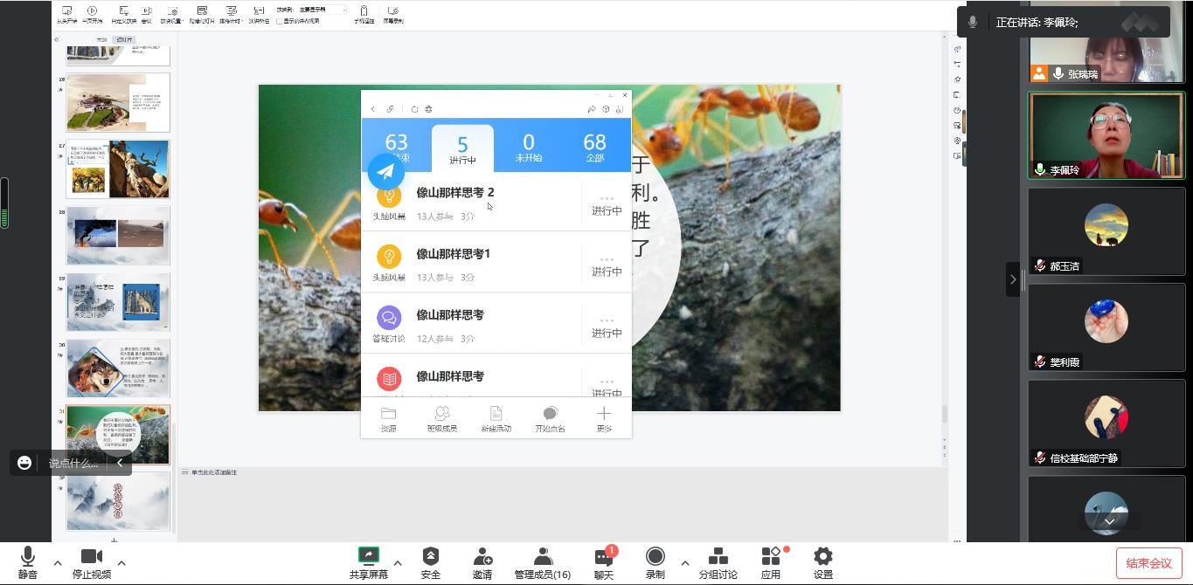Mute microphone using the 静音 button
The height and width of the screenshot is (585, 1193).
[27, 563]
